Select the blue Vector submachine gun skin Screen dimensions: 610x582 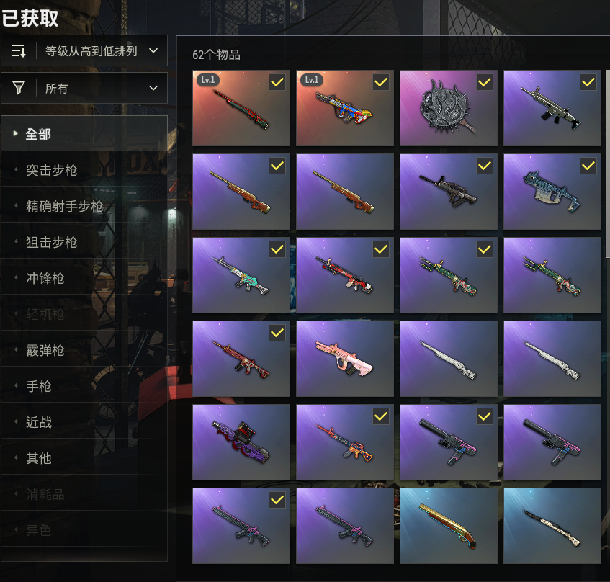[x=552, y=192]
